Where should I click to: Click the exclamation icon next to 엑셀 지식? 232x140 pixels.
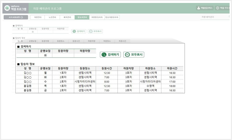[x=218, y=8]
